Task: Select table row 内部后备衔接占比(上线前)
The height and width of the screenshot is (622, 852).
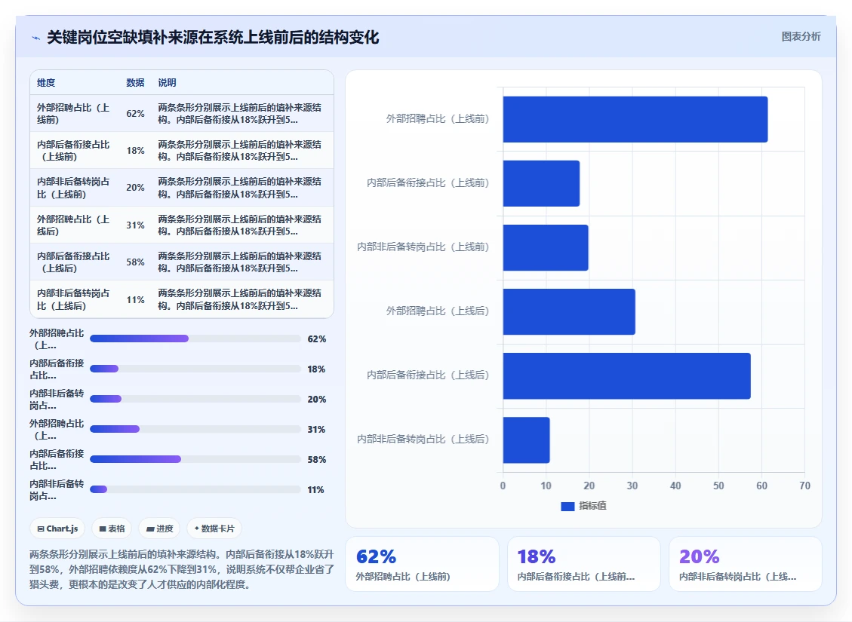Action: pos(181,150)
